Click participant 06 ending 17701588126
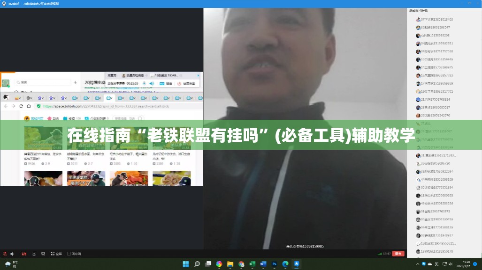This screenshot has width=482, height=270. coord(434,227)
